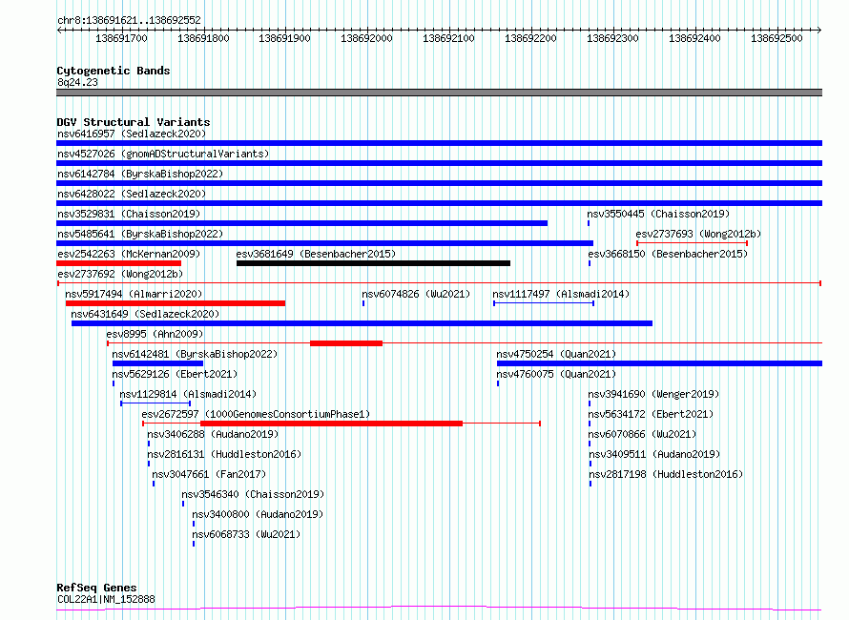Viewport: 849px width, 620px height.
Task: Select nsv4750254 (Quan2021) label
Action: (556, 354)
